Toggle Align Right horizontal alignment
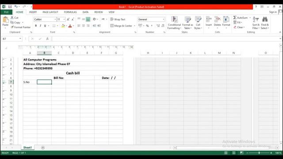The width and height of the screenshot is (283, 159). 88,26
